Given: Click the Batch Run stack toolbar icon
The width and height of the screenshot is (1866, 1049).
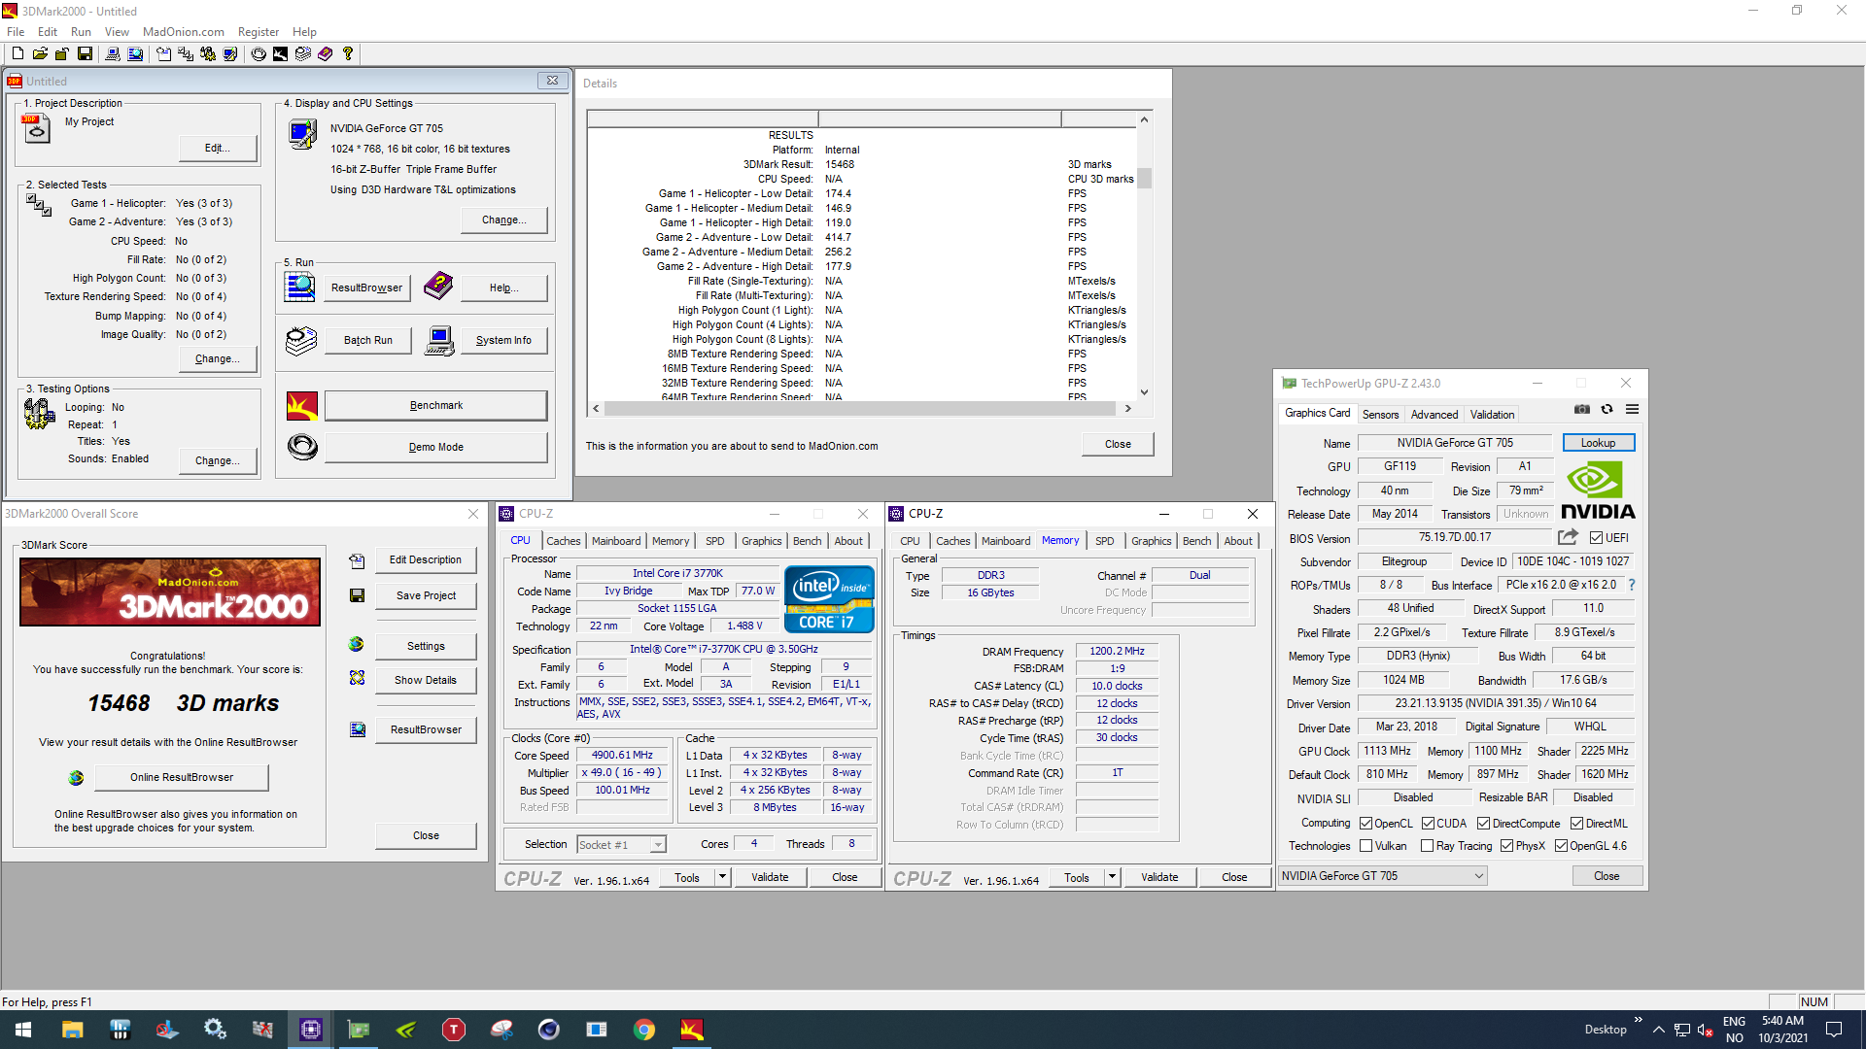Looking at the screenshot, I should 303,54.
